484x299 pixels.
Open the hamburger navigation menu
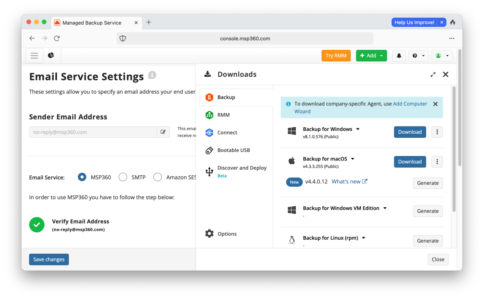click(34, 56)
